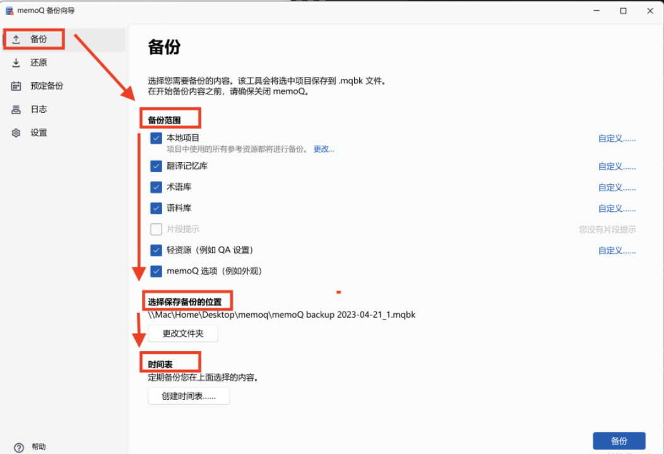Click the memoQ app icon in title bar

tap(9, 11)
